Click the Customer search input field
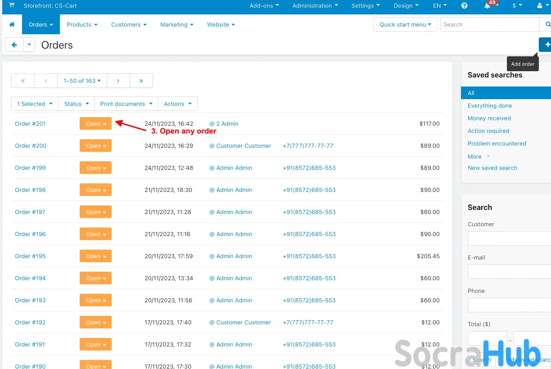Screen dimensions: 551x369 pos(509,238)
